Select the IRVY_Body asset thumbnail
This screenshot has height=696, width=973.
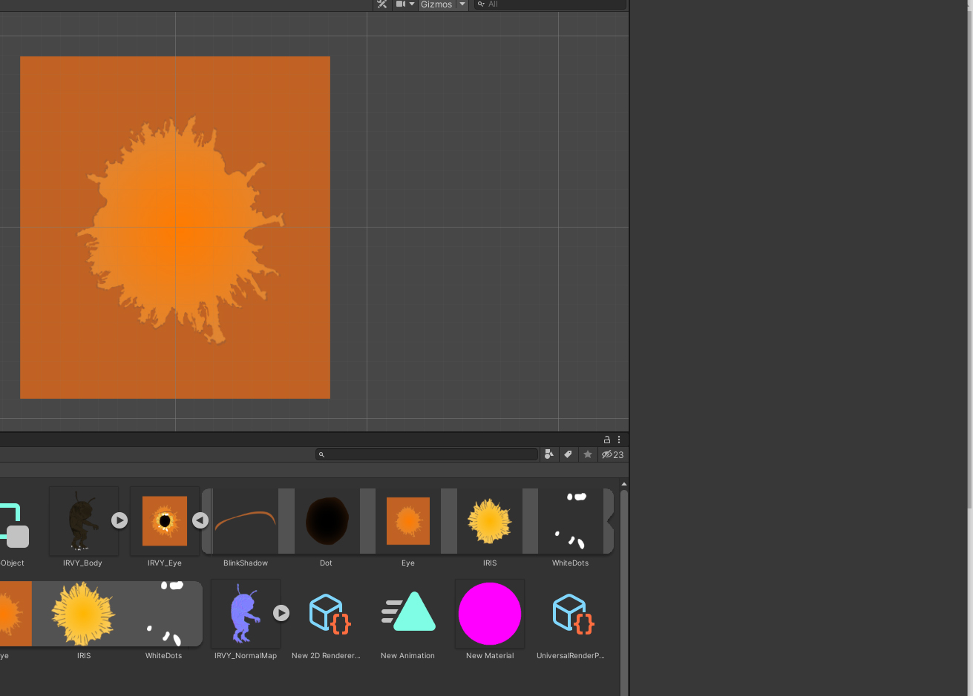coord(84,521)
